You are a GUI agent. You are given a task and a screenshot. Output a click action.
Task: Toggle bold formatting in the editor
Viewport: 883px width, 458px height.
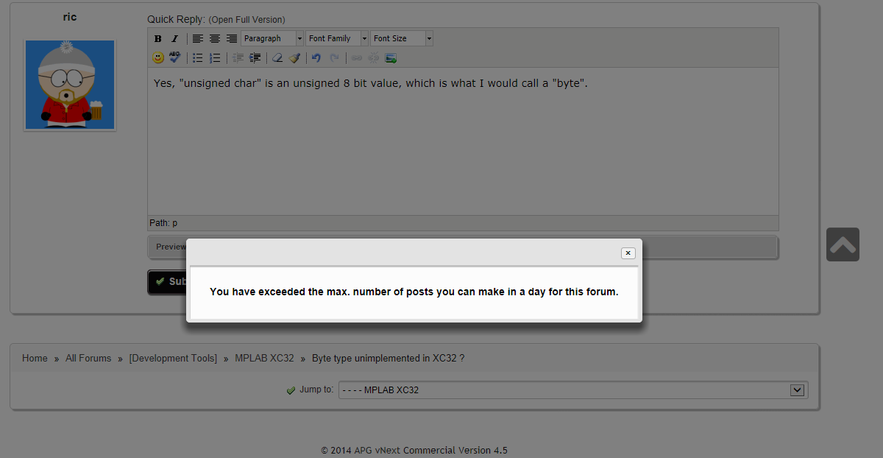point(157,38)
